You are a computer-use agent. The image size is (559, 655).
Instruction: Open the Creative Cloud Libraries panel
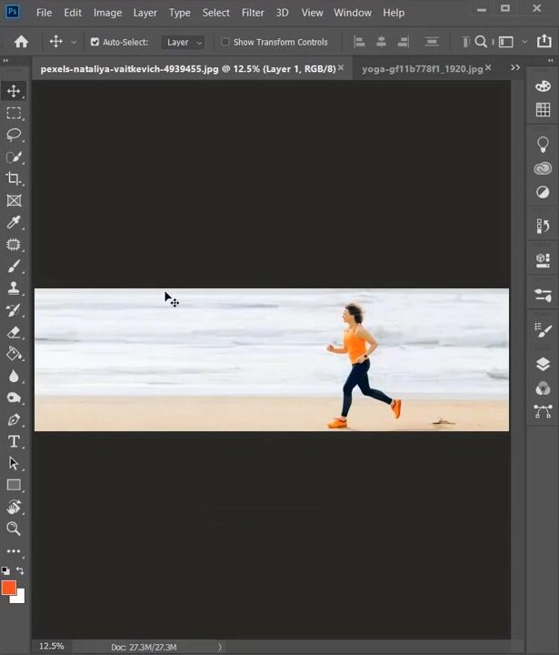coord(543,168)
